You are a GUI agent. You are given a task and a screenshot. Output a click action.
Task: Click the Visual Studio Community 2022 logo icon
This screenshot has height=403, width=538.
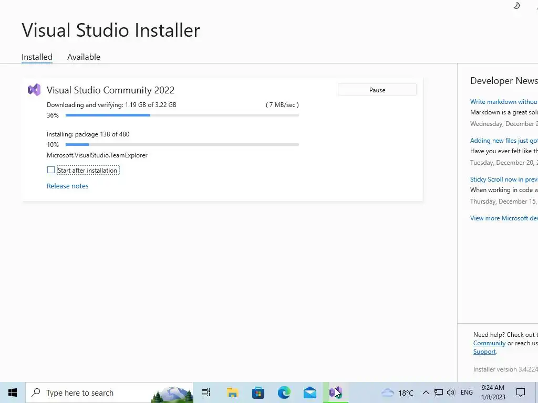(34, 90)
